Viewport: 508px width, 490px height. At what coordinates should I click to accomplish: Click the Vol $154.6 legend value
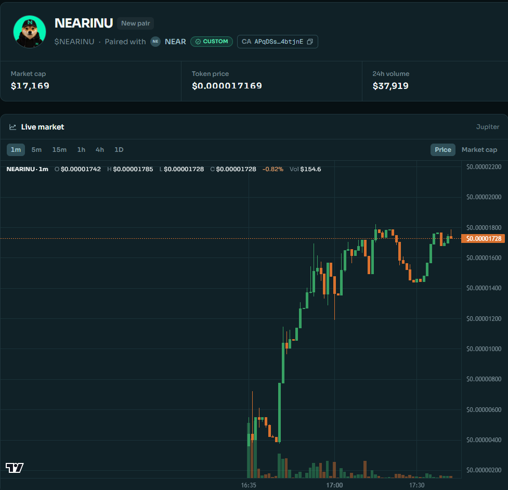[x=305, y=169]
